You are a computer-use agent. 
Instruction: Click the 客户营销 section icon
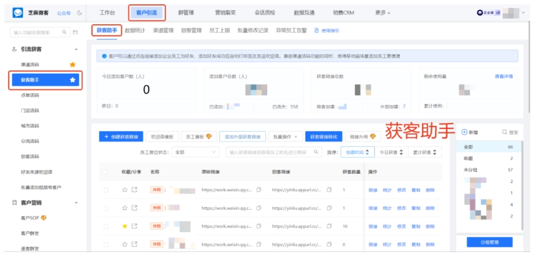[14, 203]
